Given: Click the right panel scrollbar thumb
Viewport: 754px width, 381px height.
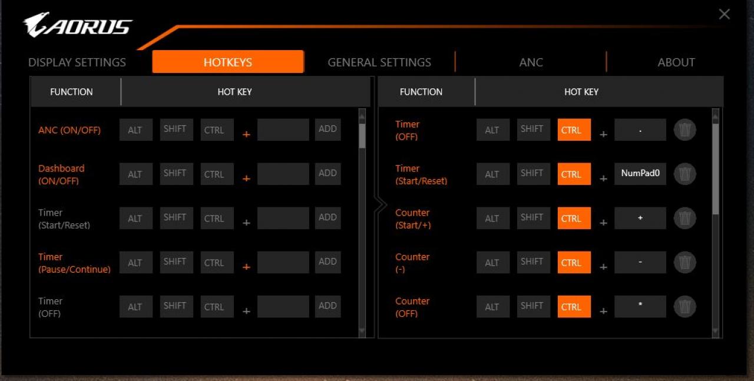Looking at the screenshot, I should point(716,168).
